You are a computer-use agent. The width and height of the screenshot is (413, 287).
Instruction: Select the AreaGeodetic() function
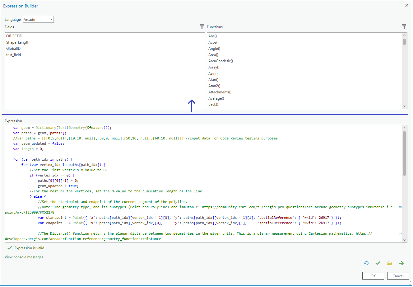point(220,61)
